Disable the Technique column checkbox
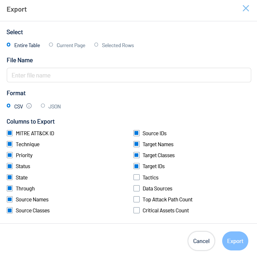 click(x=10, y=144)
